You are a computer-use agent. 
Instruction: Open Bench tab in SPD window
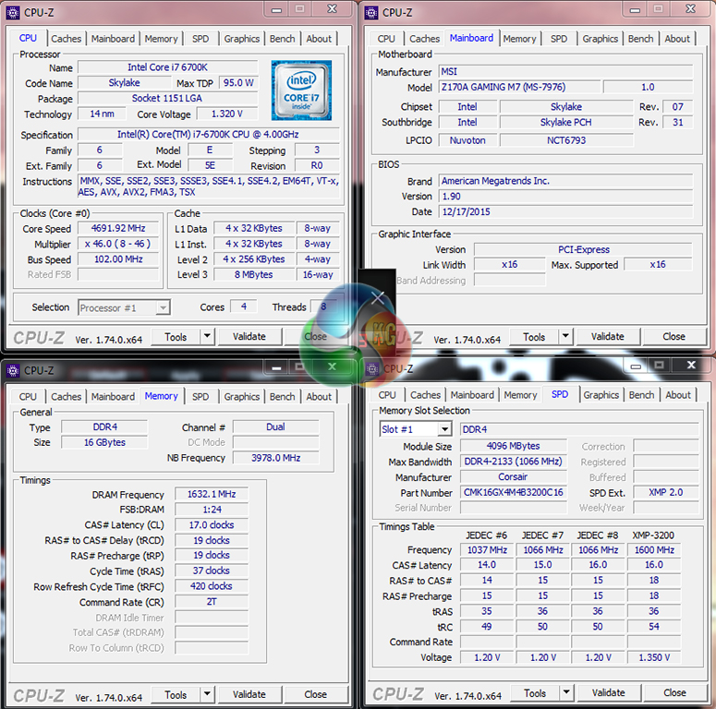pyautogui.click(x=641, y=395)
